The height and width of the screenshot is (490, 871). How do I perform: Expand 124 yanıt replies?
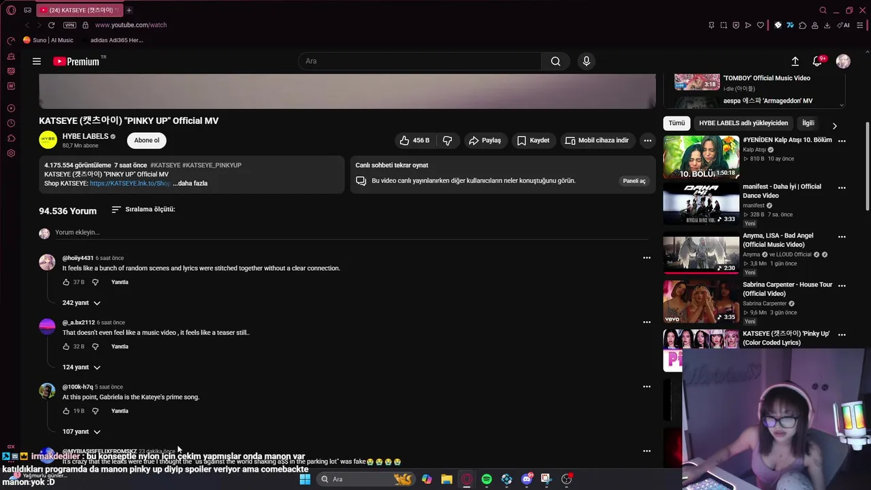(x=81, y=367)
